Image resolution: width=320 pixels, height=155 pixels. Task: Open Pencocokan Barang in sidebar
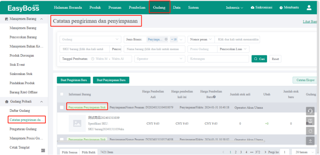[23, 37]
